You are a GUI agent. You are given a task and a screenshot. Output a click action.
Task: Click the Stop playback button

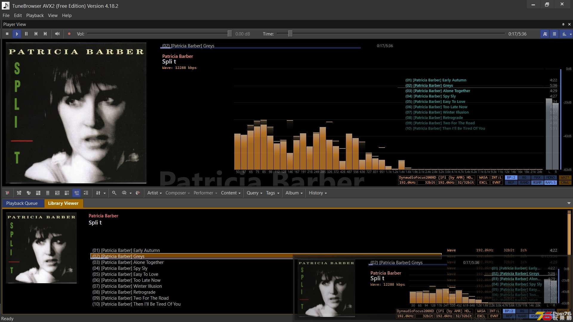7,34
